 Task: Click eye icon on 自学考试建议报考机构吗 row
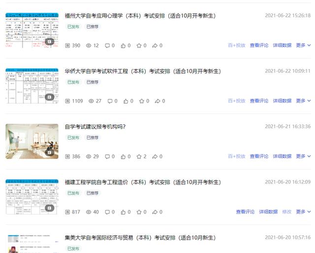89,157
